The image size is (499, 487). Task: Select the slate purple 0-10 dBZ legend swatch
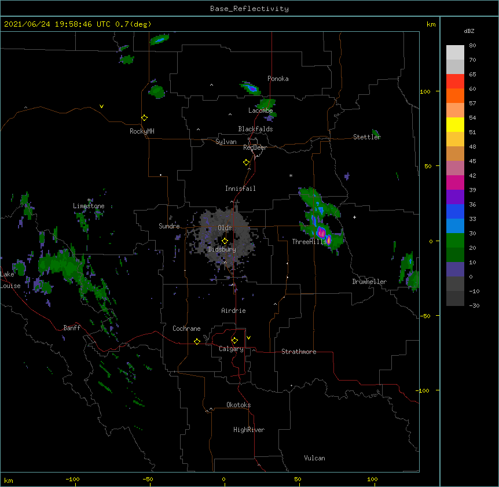click(455, 270)
